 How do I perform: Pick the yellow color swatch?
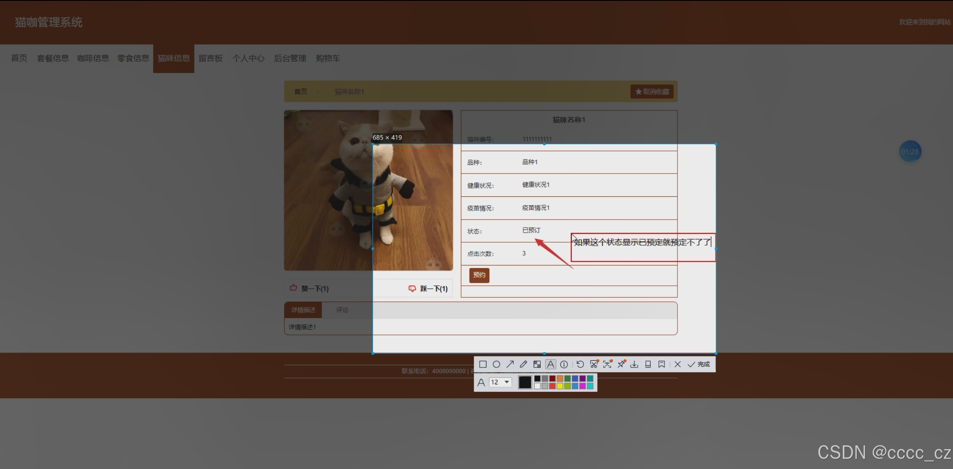[x=560, y=386]
